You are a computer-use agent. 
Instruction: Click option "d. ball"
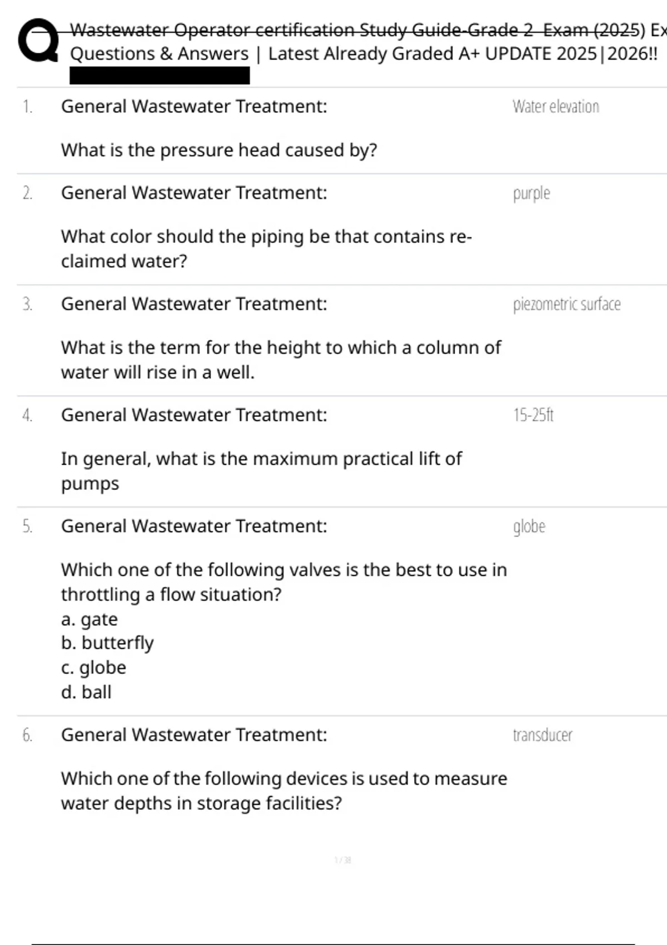86,692
